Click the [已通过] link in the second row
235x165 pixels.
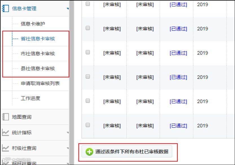coord(178,29)
